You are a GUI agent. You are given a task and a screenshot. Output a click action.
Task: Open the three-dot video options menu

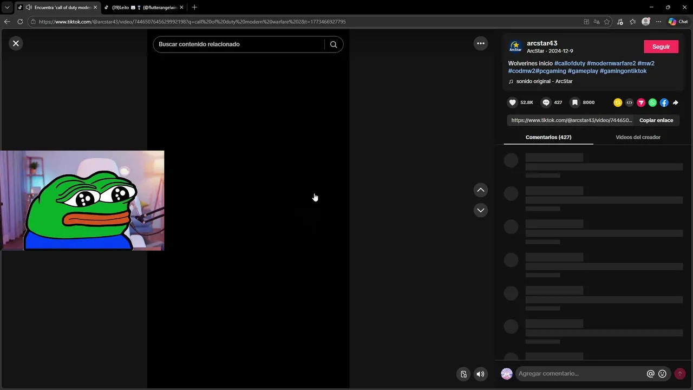point(480,43)
